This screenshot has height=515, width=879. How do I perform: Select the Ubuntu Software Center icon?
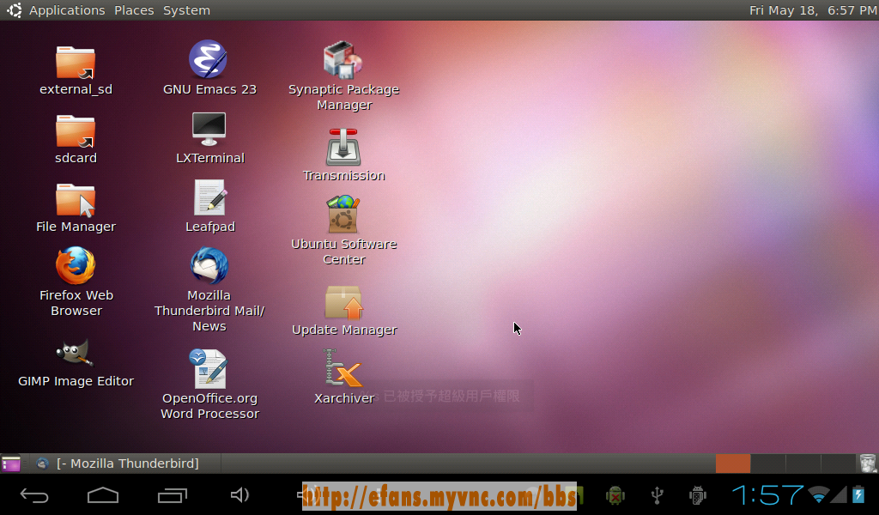point(343,214)
